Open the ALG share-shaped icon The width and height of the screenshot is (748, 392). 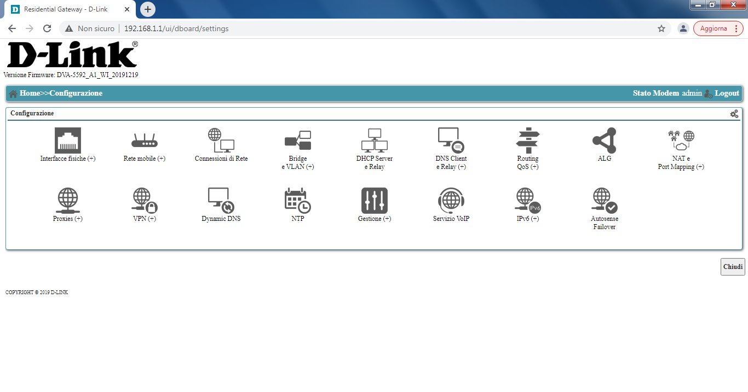point(605,141)
